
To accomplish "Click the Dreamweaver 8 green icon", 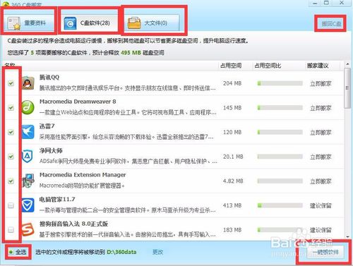I will coord(28,107).
